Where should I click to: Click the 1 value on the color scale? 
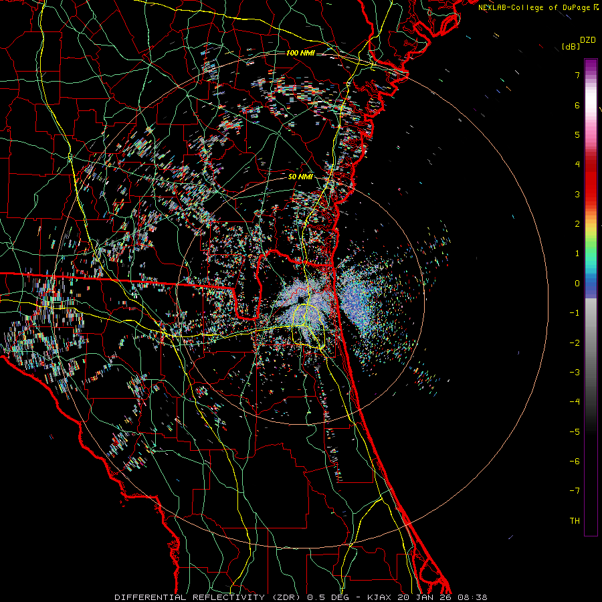coord(577,254)
